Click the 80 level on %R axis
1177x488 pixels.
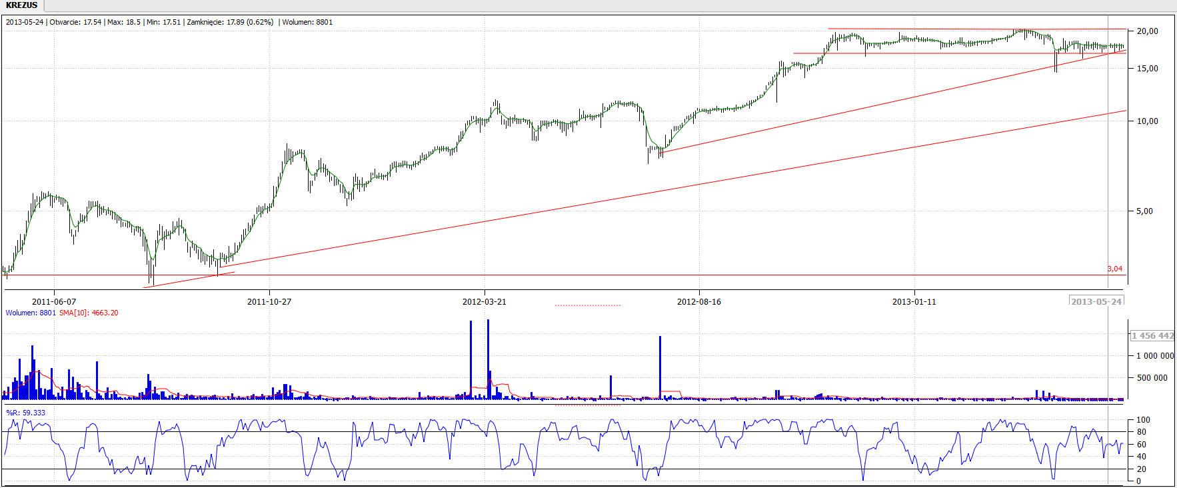pyautogui.click(x=1142, y=432)
